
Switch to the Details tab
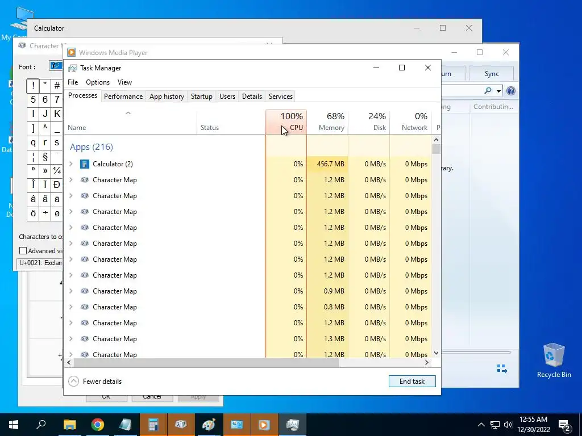click(x=252, y=97)
